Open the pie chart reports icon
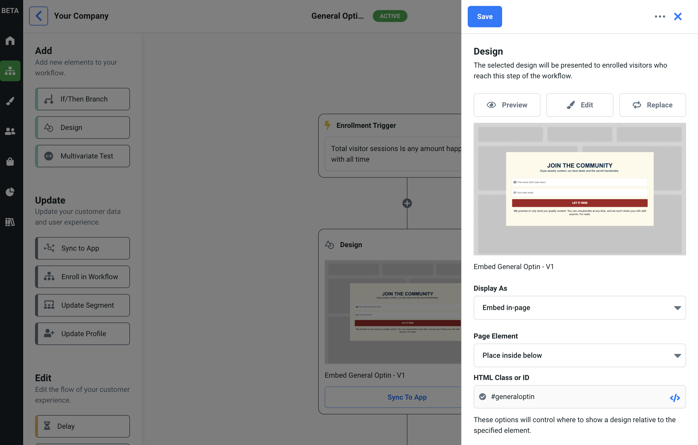Image resolution: width=698 pixels, height=445 pixels. pyautogui.click(x=10, y=192)
